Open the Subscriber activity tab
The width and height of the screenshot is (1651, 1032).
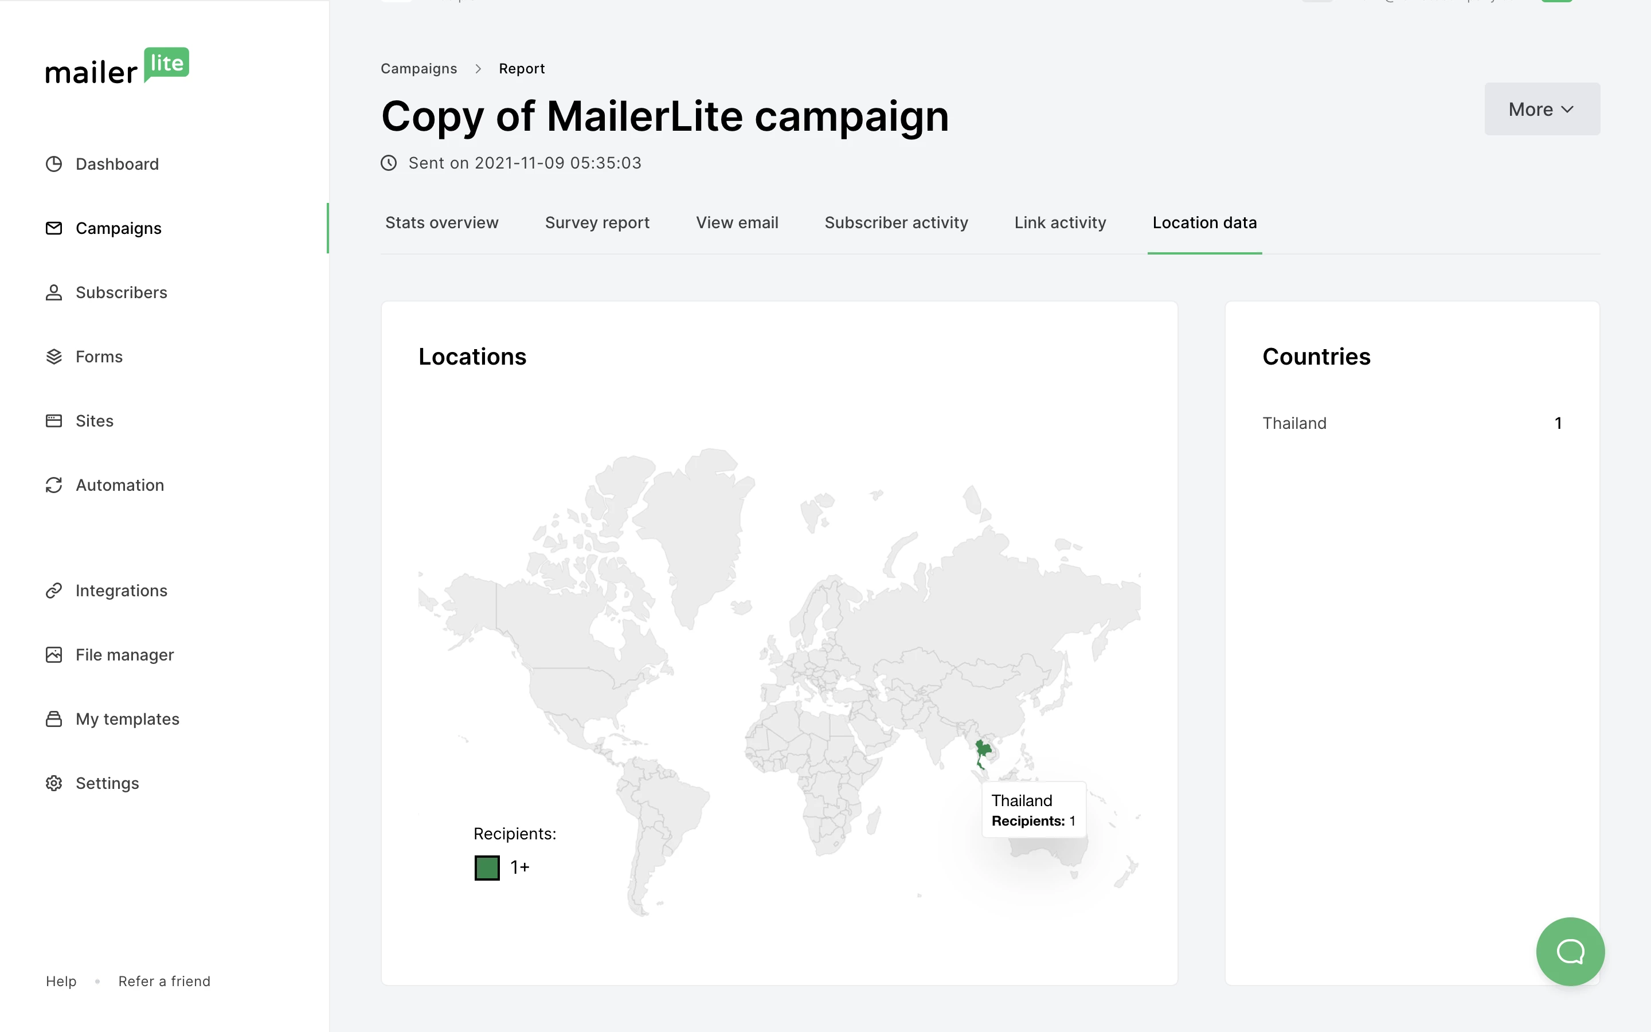click(896, 222)
